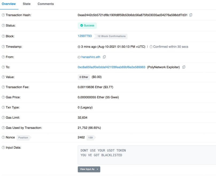Click the 12 Block Confirmations badge
The height and width of the screenshot is (176, 216).
tap(112, 36)
